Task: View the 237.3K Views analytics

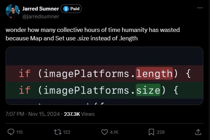Action: (79, 114)
